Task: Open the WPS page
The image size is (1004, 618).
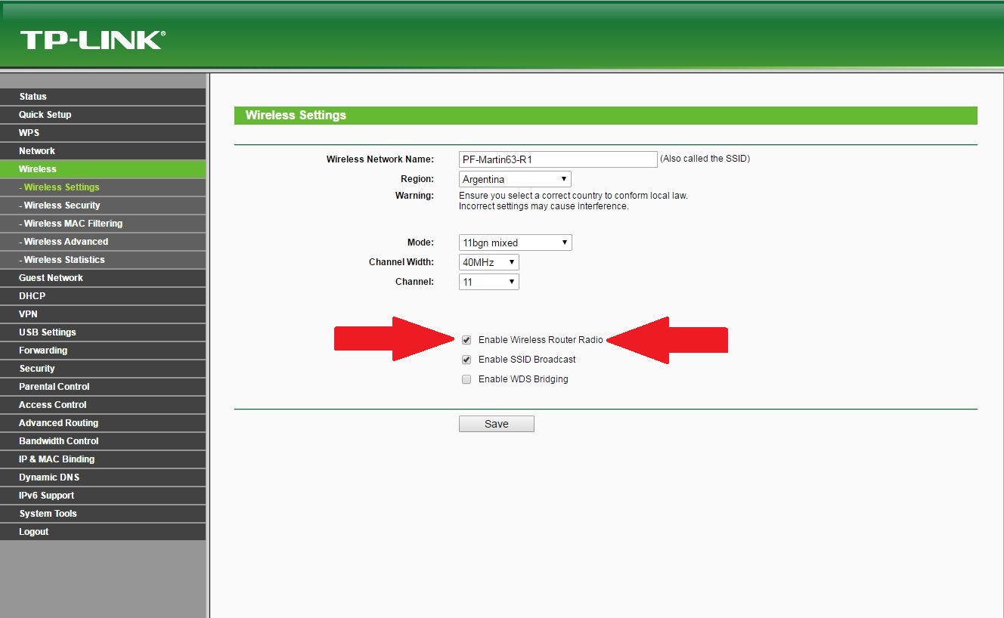Action: coord(103,133)
